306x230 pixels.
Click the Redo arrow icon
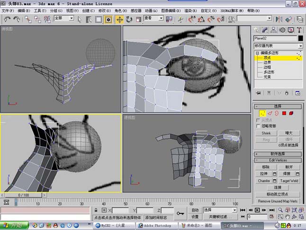point(17,19)
